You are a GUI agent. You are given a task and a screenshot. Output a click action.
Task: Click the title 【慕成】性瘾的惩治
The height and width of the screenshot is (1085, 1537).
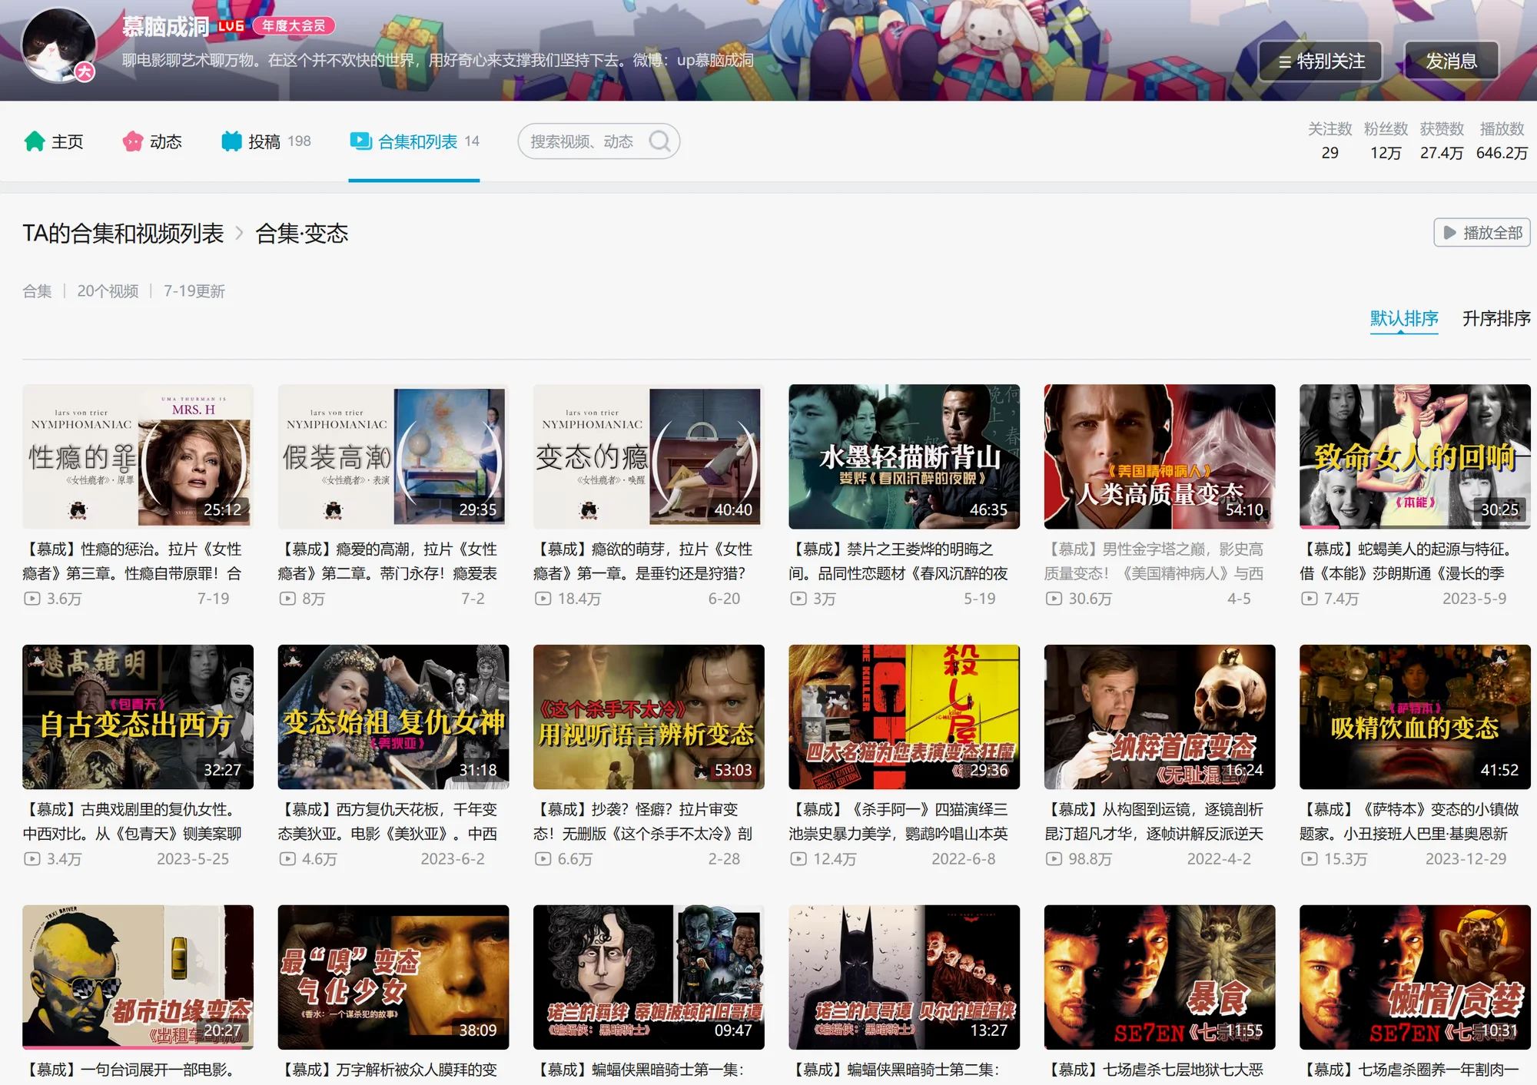click(132, 561)
